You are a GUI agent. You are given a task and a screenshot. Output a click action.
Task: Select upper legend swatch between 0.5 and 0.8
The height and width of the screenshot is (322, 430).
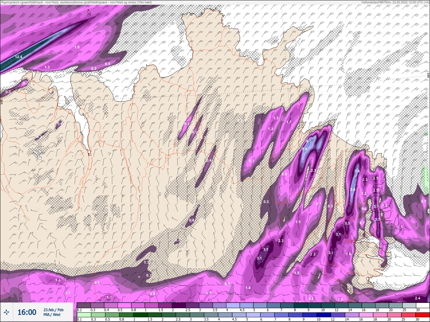pos(124,305)
